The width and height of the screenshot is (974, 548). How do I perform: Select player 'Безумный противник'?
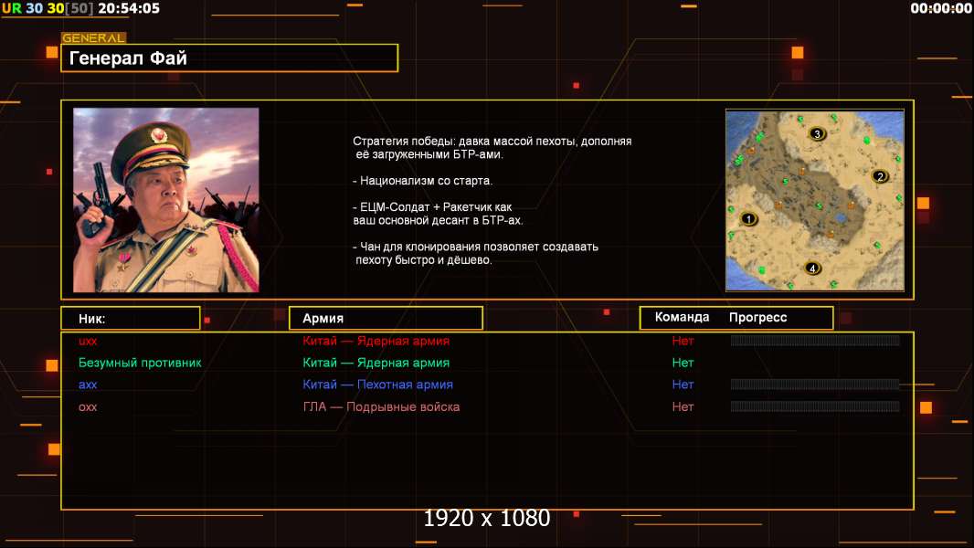tap(140, 364)
